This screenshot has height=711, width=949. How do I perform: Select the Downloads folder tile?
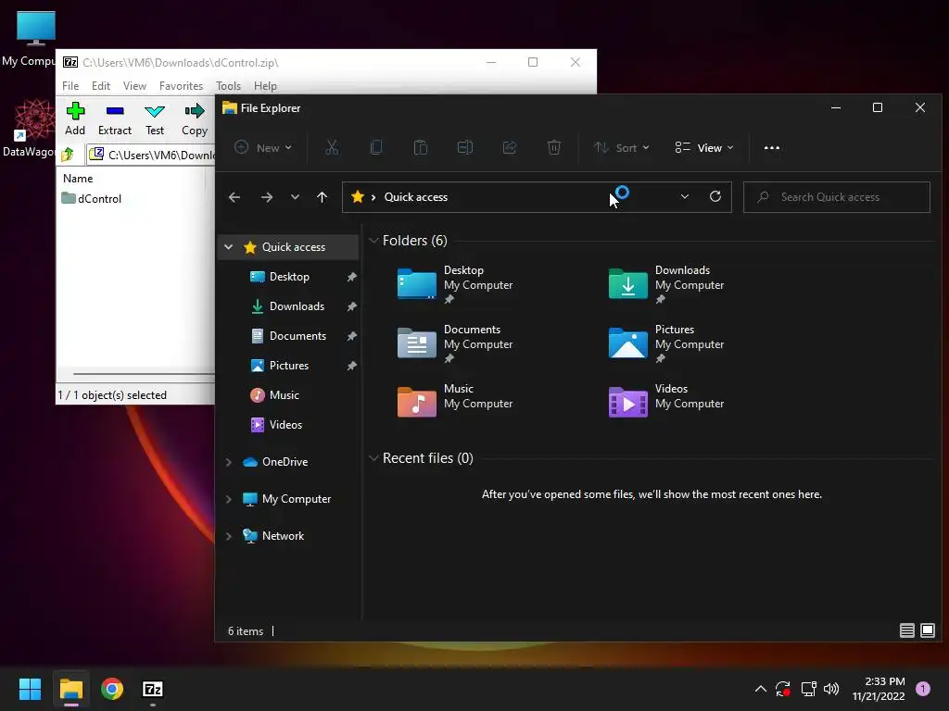(666, 284)
